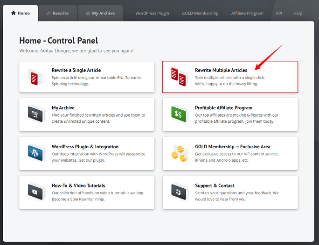Switch to the Home tab
319x245 pixels.
click(21, 13)
